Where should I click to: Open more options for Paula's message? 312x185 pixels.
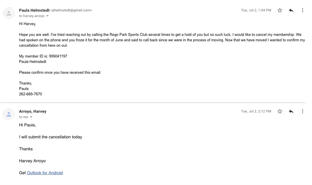(303, 10)
